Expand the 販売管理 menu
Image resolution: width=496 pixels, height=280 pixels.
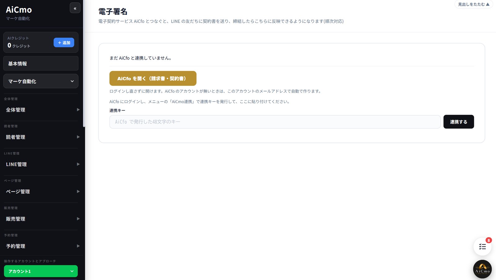coord(43,219)
